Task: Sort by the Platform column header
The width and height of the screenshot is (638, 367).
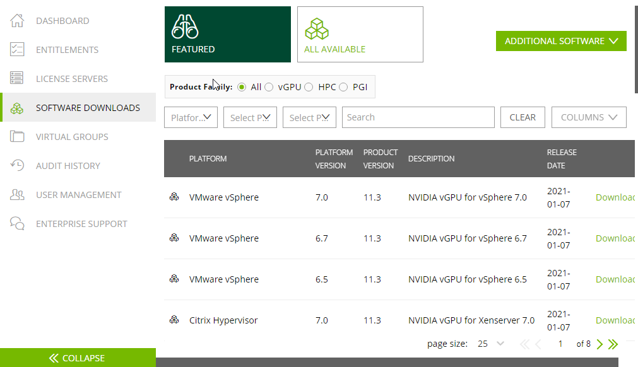Action: [208, 158]
